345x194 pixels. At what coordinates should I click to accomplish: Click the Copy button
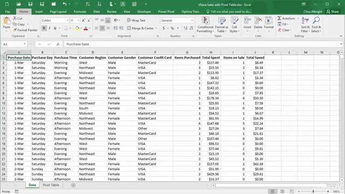coord(19,24)
